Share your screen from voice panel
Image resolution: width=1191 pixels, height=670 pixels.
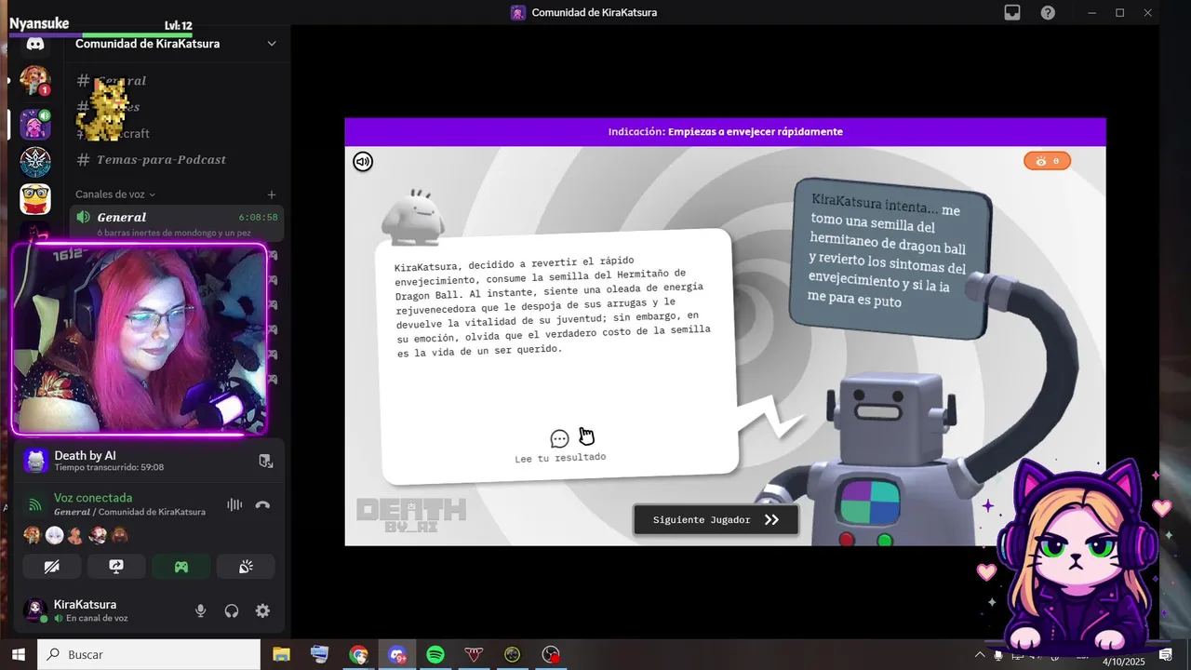[x=116, y=566]
